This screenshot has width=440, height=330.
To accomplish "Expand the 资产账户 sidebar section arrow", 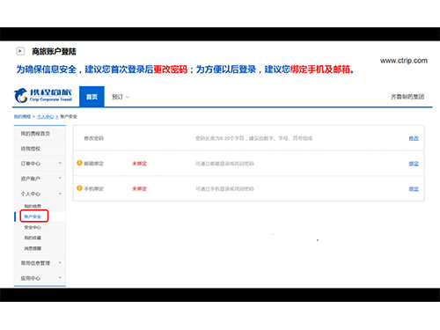I will (x=60, y=178).
